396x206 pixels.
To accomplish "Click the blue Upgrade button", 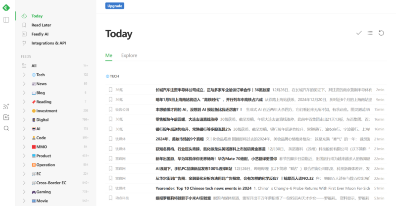I will (x=115, y=6).
